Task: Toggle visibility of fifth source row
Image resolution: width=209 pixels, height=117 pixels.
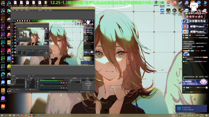Action: (35, 86)
